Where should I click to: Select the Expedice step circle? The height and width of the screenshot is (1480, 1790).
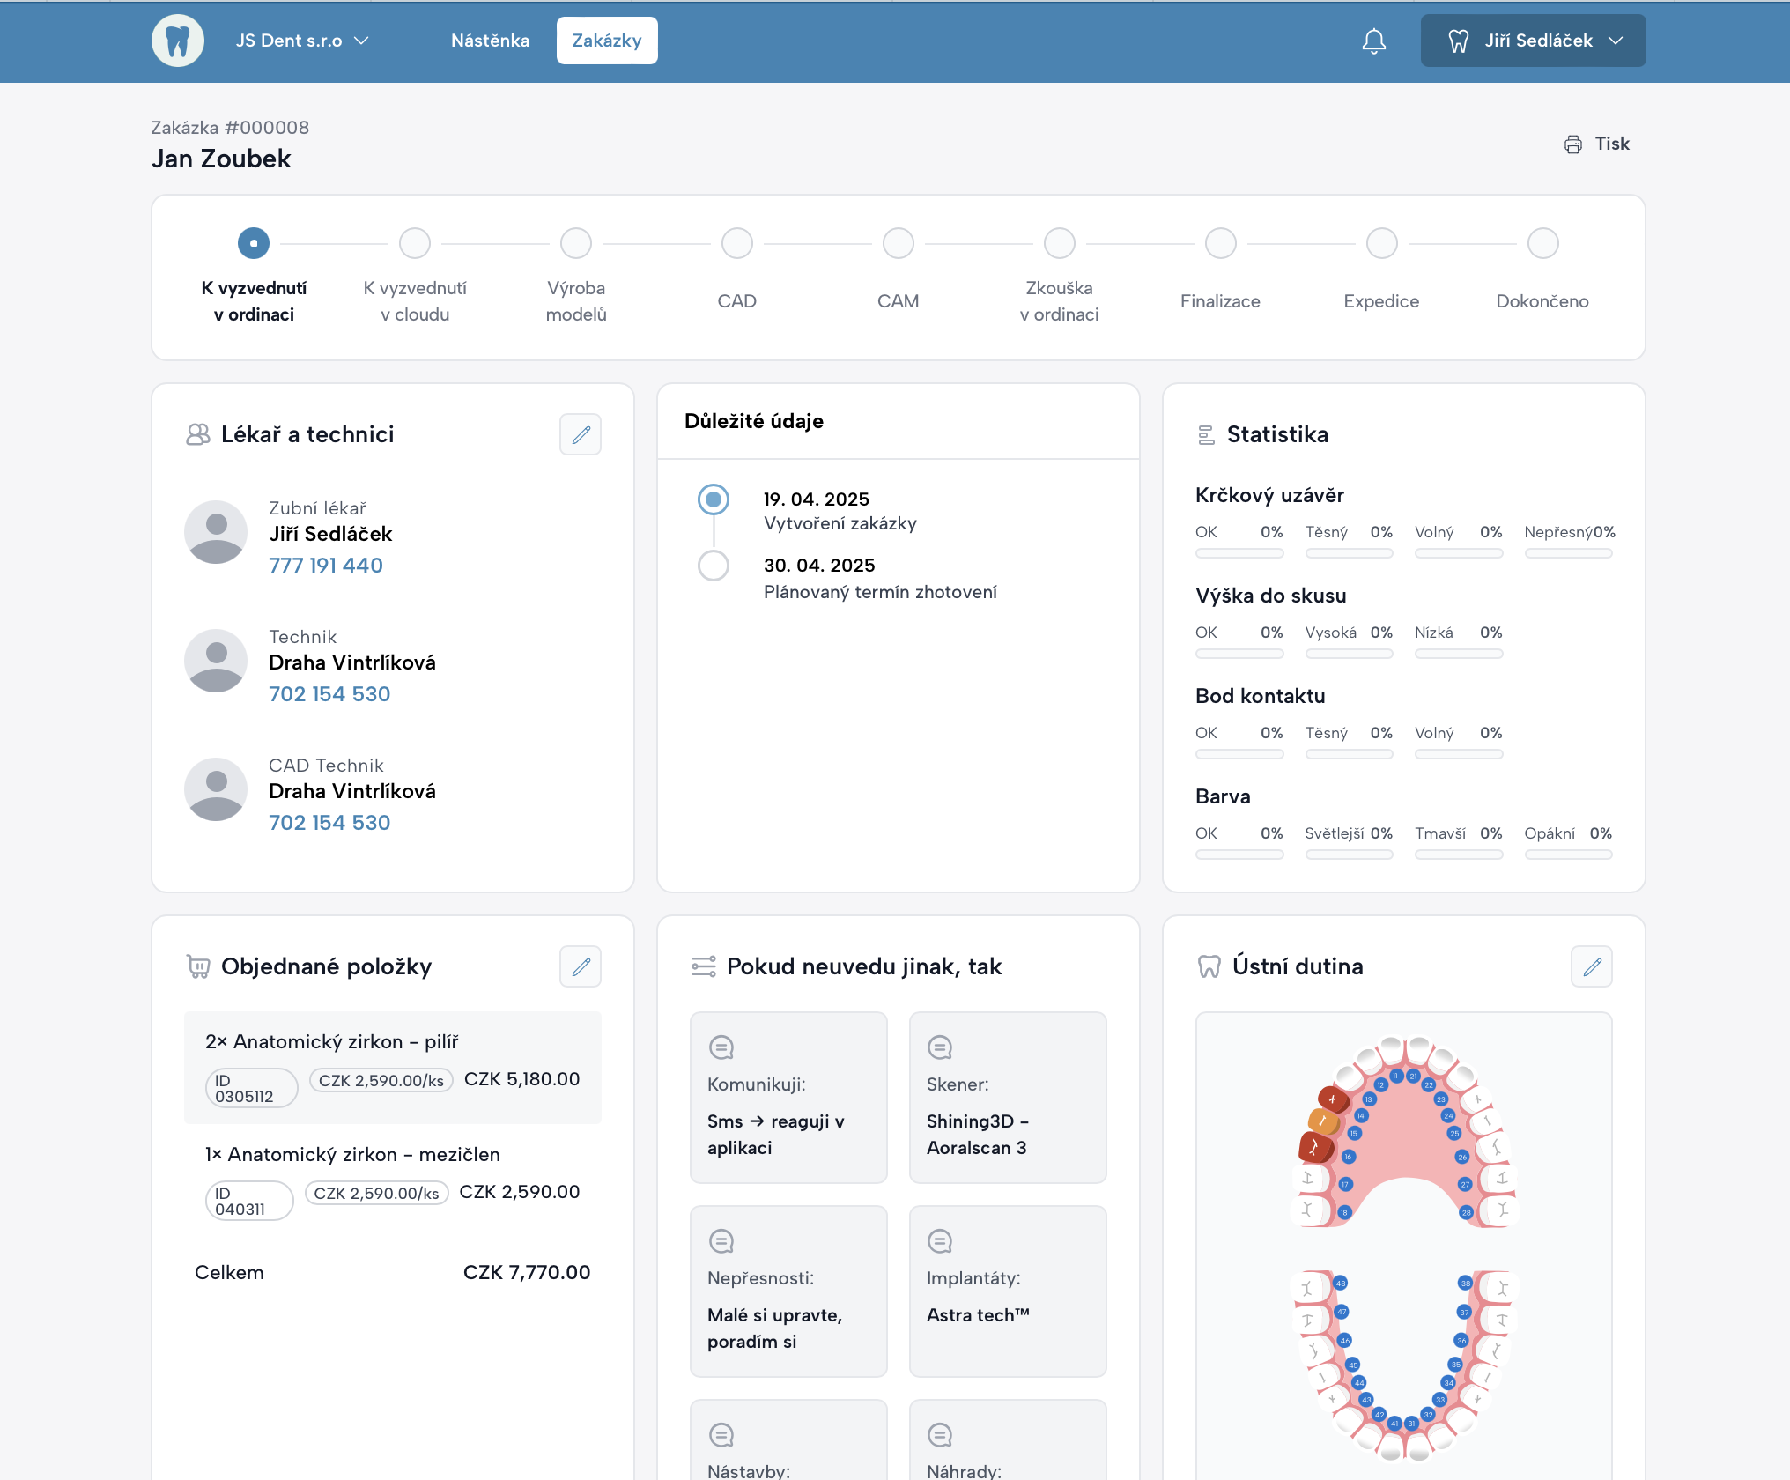[x=1382, y=243]
